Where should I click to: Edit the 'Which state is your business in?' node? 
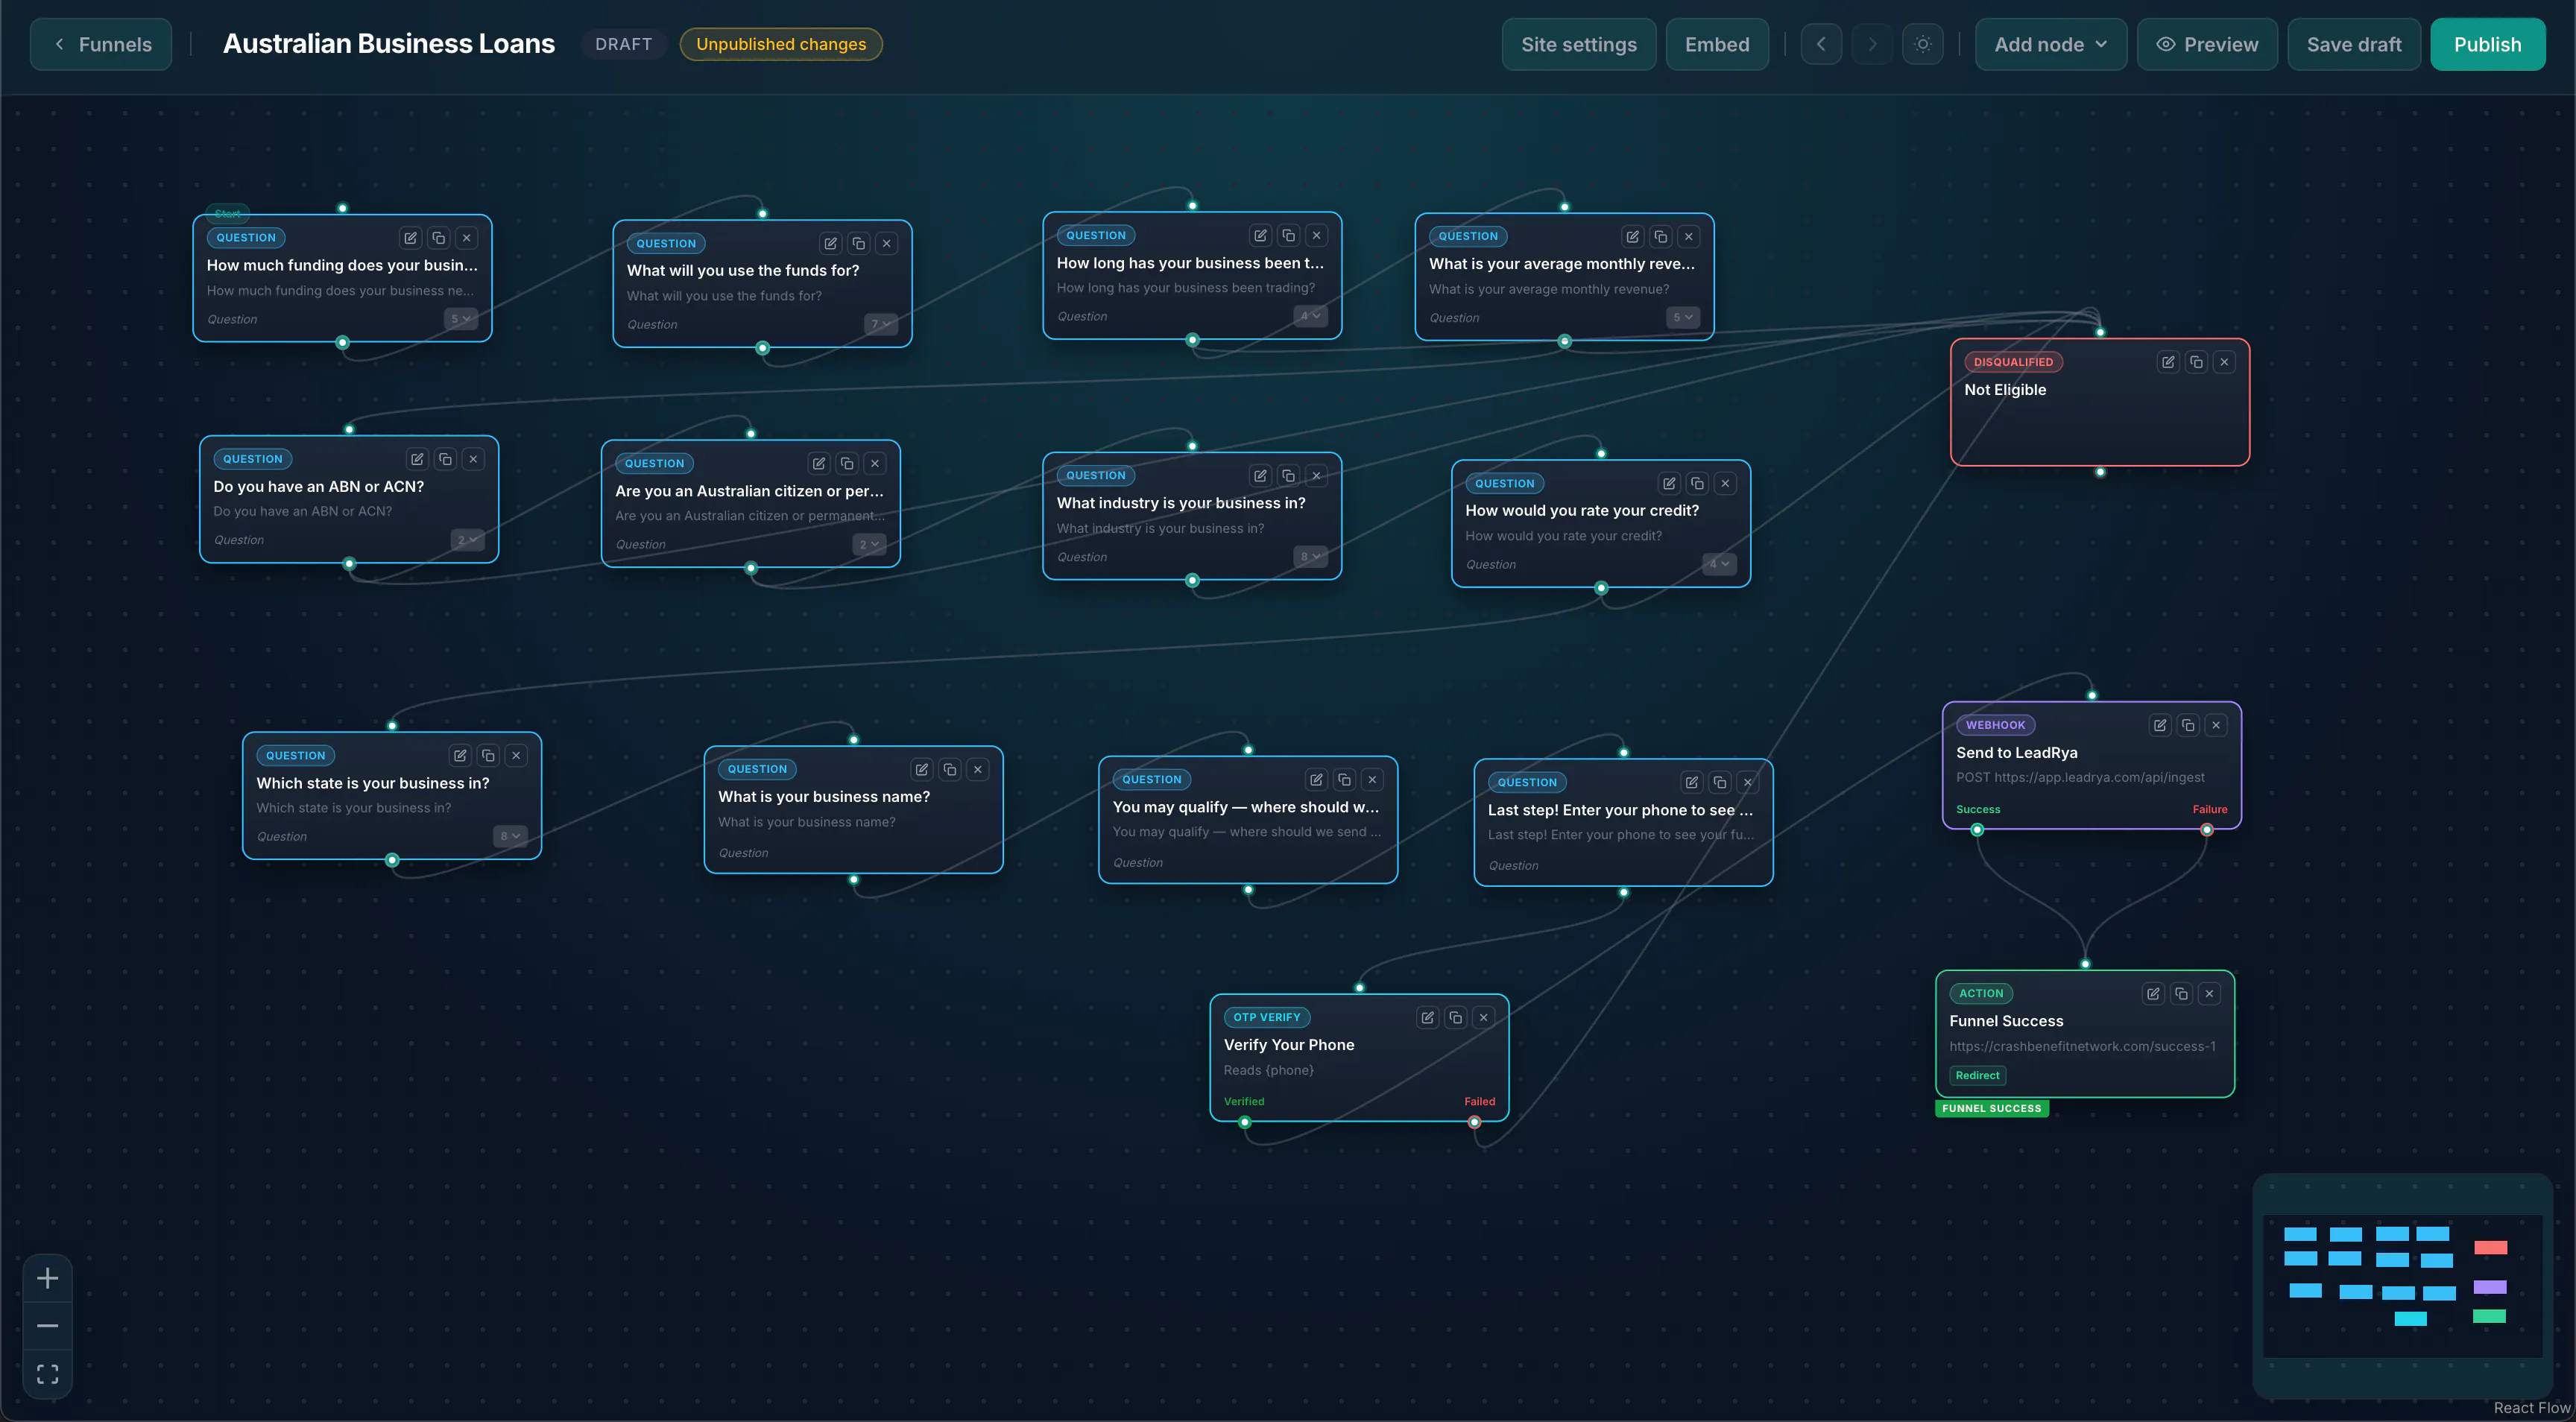pos(460,755)
